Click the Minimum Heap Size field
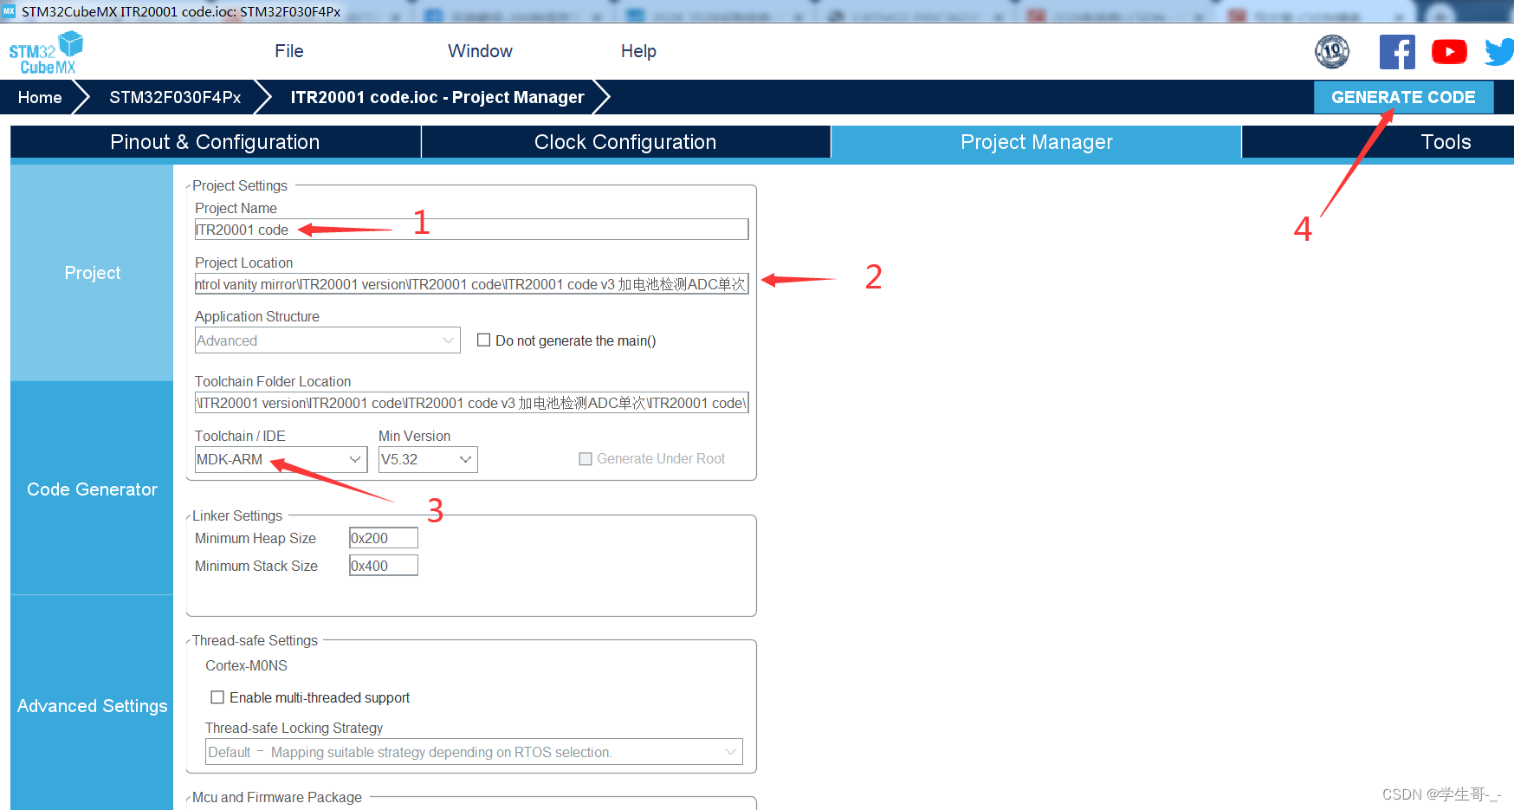Image resolution: width=1514 pixels, height=810 pixels. coord(384,538)
